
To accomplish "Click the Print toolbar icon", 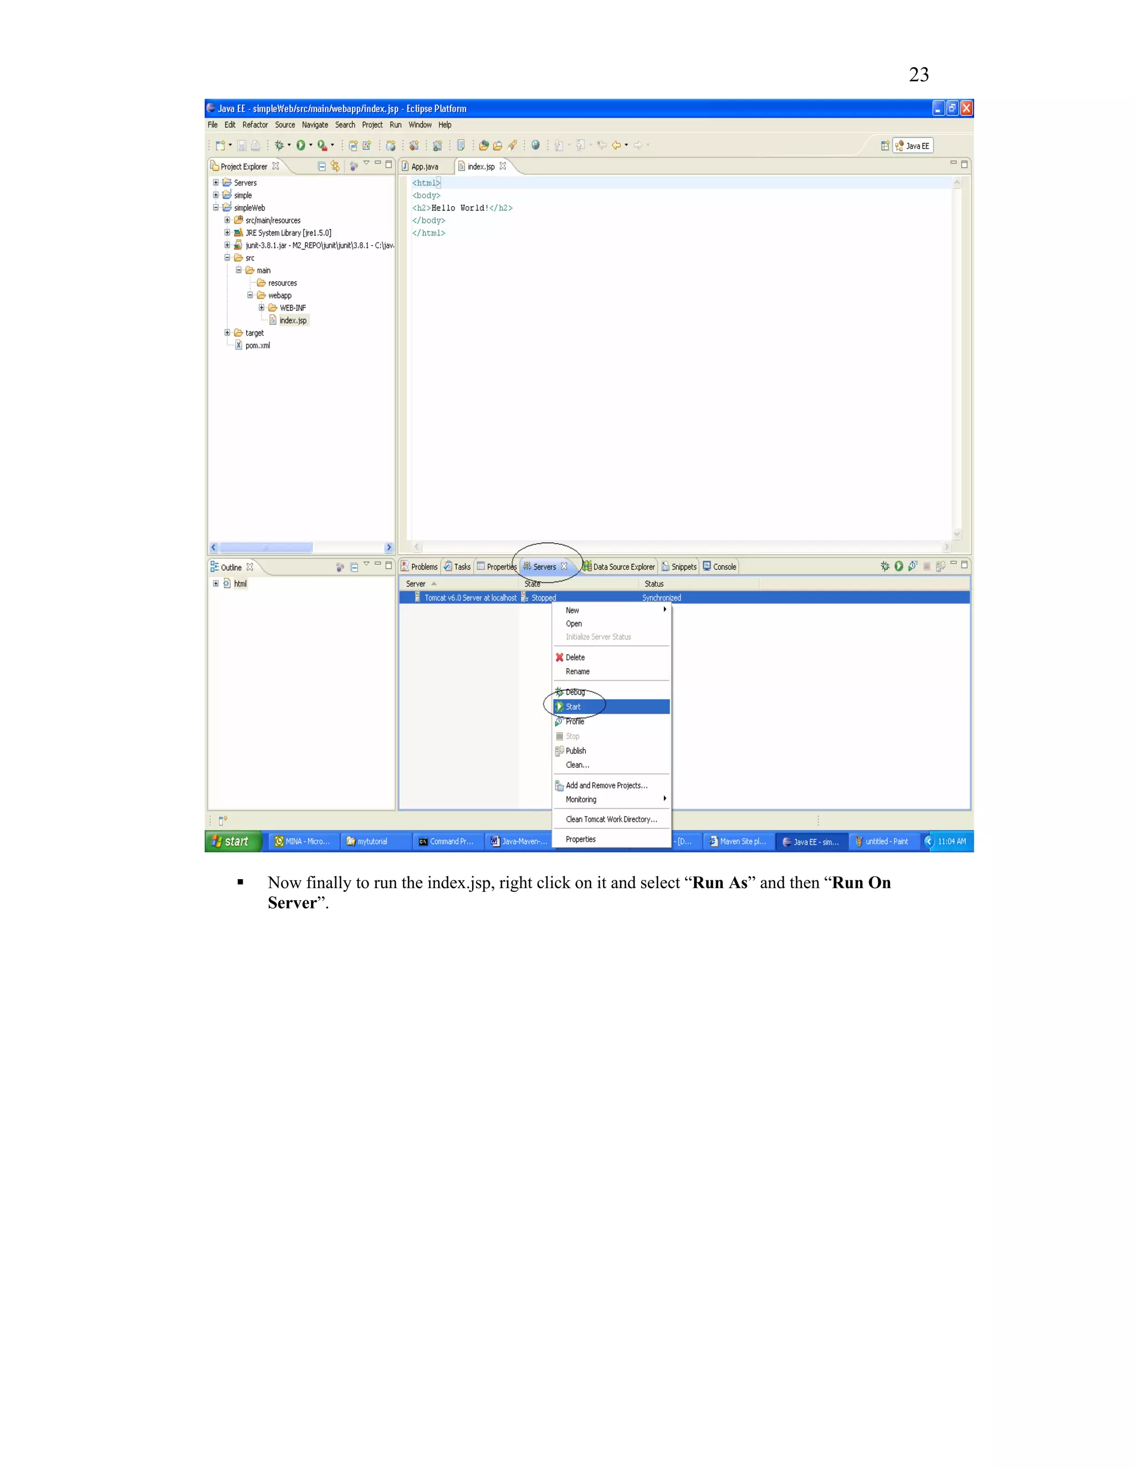I will [x=255, y=145].
